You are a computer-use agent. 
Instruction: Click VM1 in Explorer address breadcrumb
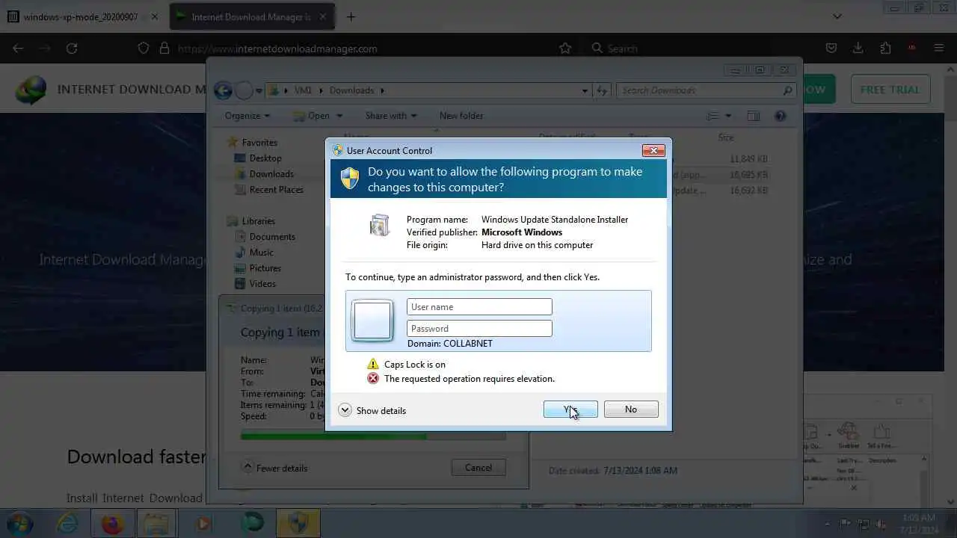tap(303, 90)
